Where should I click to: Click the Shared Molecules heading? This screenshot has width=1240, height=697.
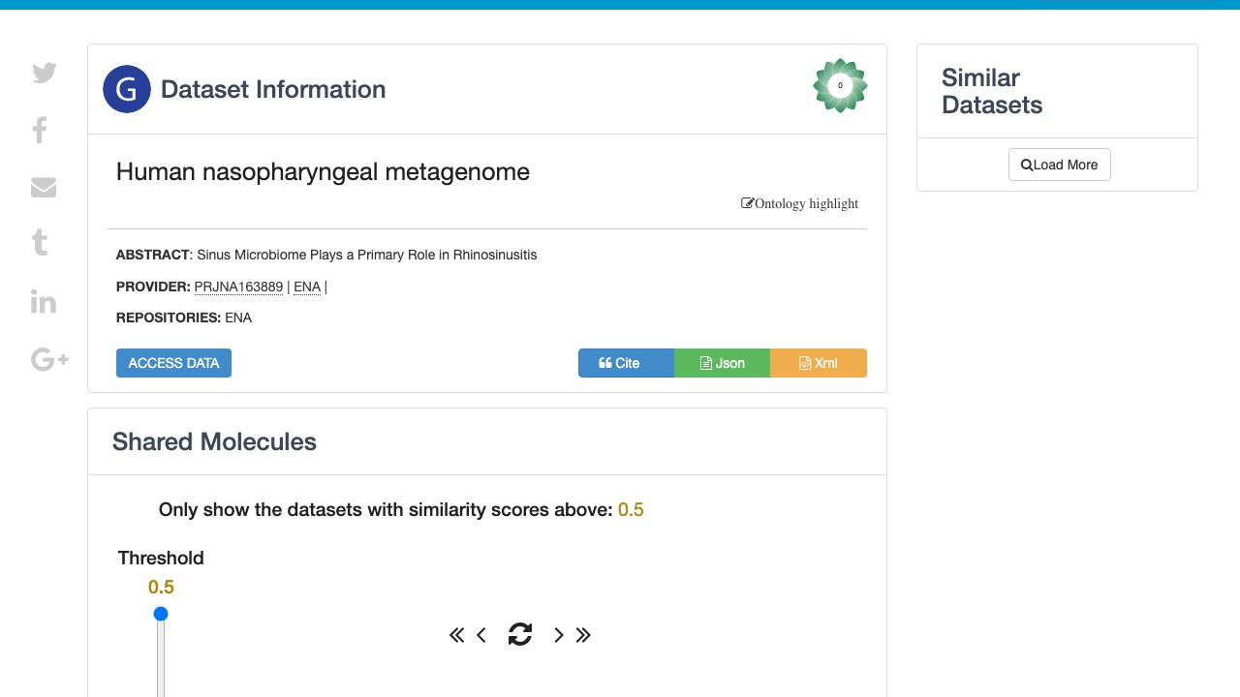click(x=214, y=441)
